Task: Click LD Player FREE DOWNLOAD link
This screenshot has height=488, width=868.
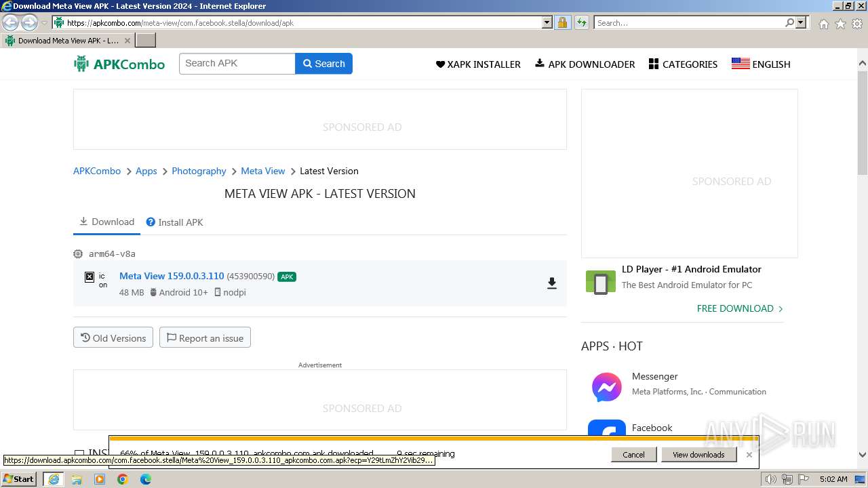Action: click(740, 308)
